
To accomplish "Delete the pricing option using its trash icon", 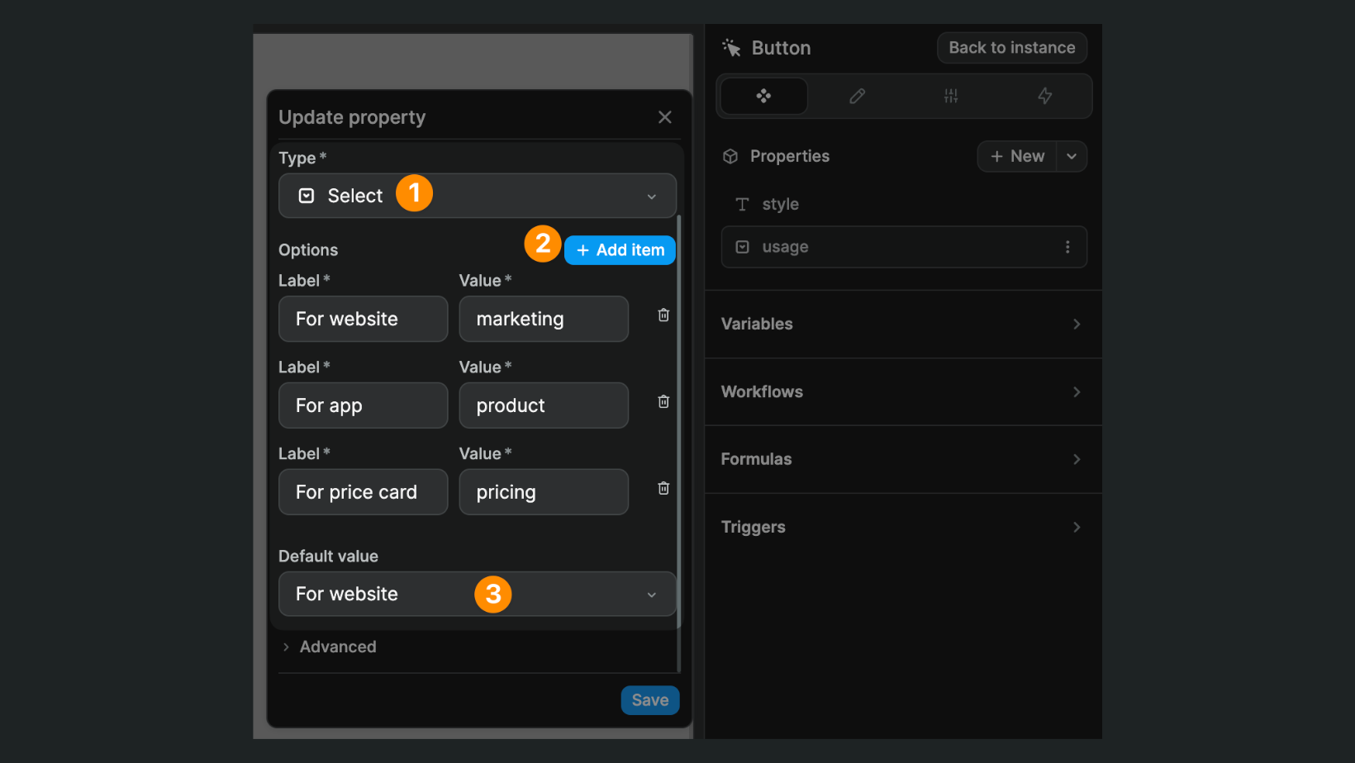I will [x=663, y=488].
